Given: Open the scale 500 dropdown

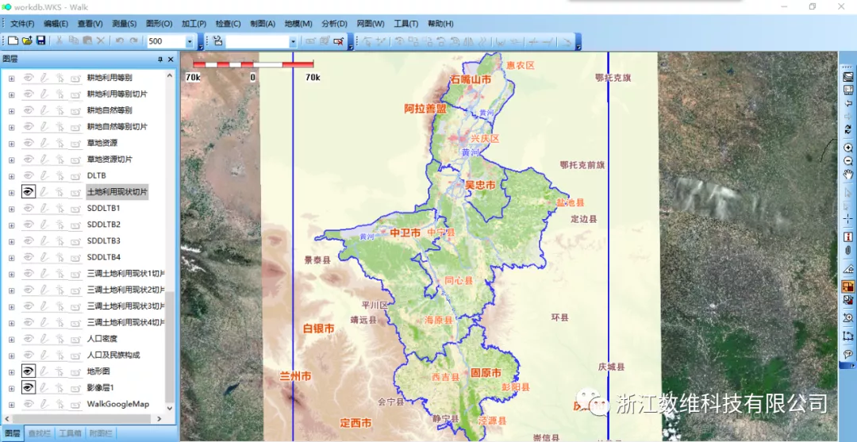Looking at the screenshot, I should (x=190, y=41).
